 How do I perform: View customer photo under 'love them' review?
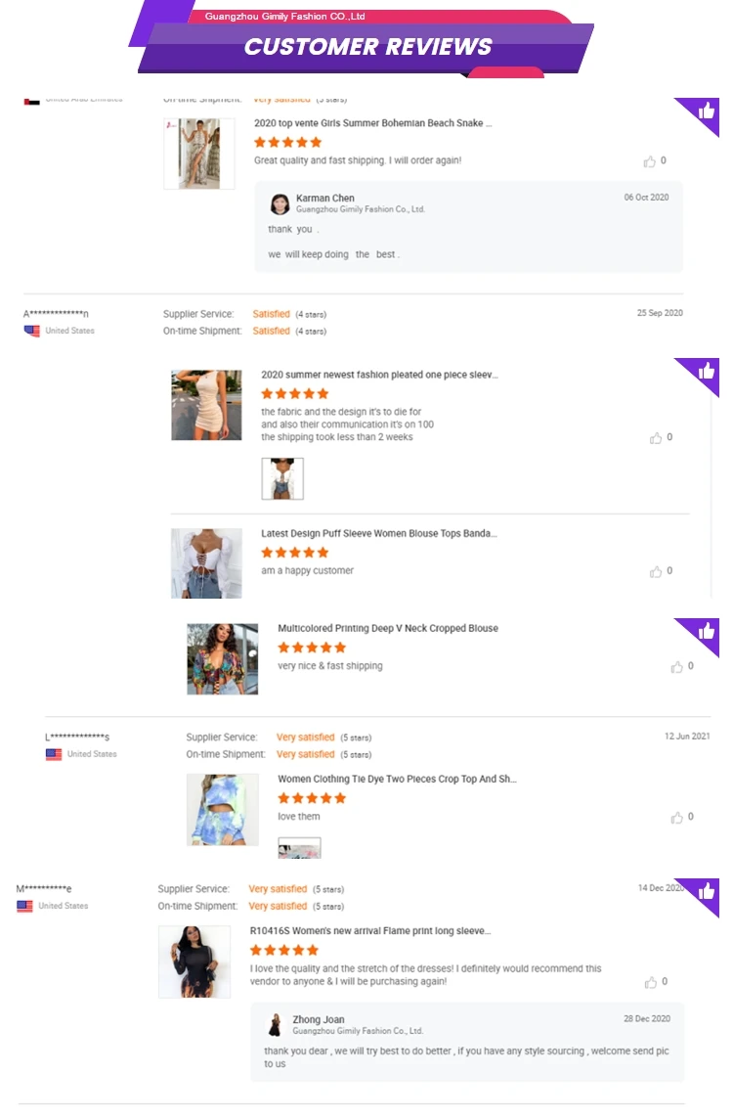point(299,848)
